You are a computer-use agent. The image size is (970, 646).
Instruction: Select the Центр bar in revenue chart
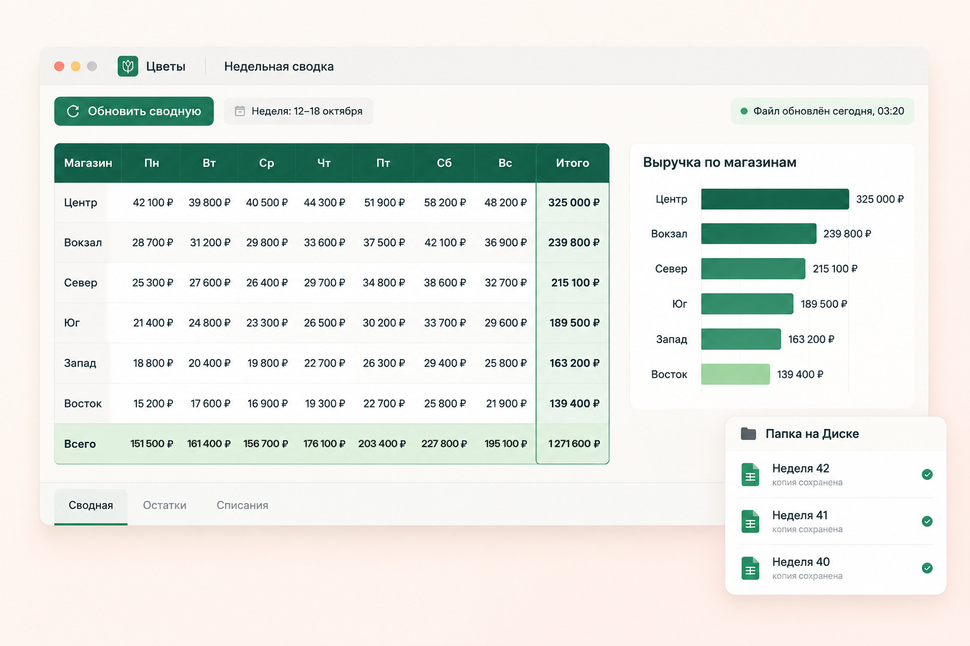pos(775,199)
